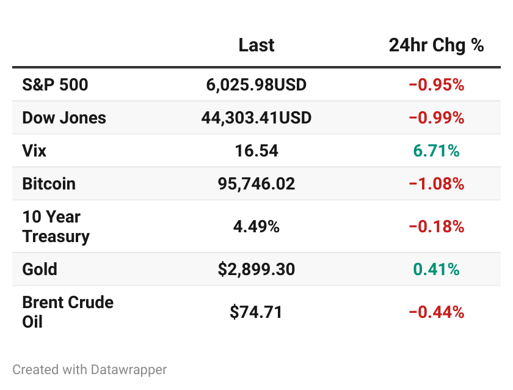Click the red -1.08% Bitcoin change
This screenshot has width=513, height=390.
coord(436,184)
